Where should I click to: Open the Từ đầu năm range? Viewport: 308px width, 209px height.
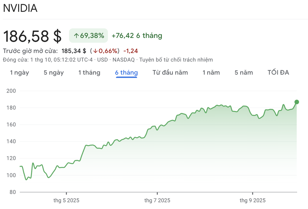(x=170, y=73)
